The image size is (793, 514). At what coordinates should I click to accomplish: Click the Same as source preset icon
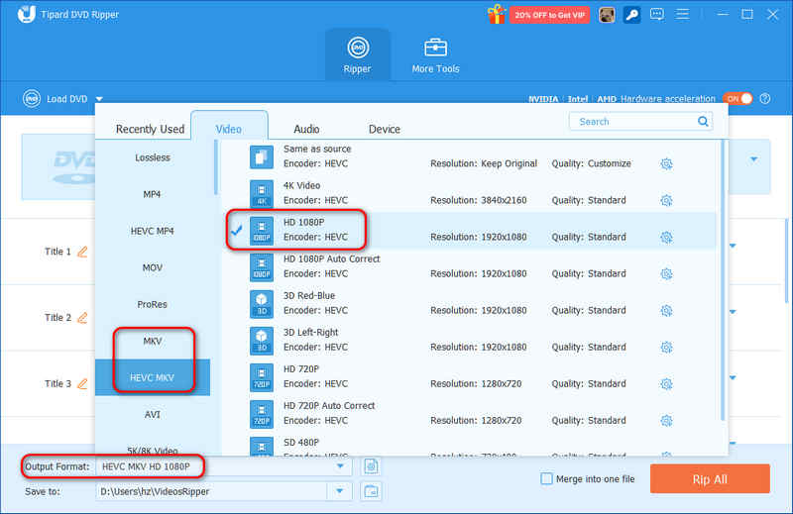tap(262, 157)
